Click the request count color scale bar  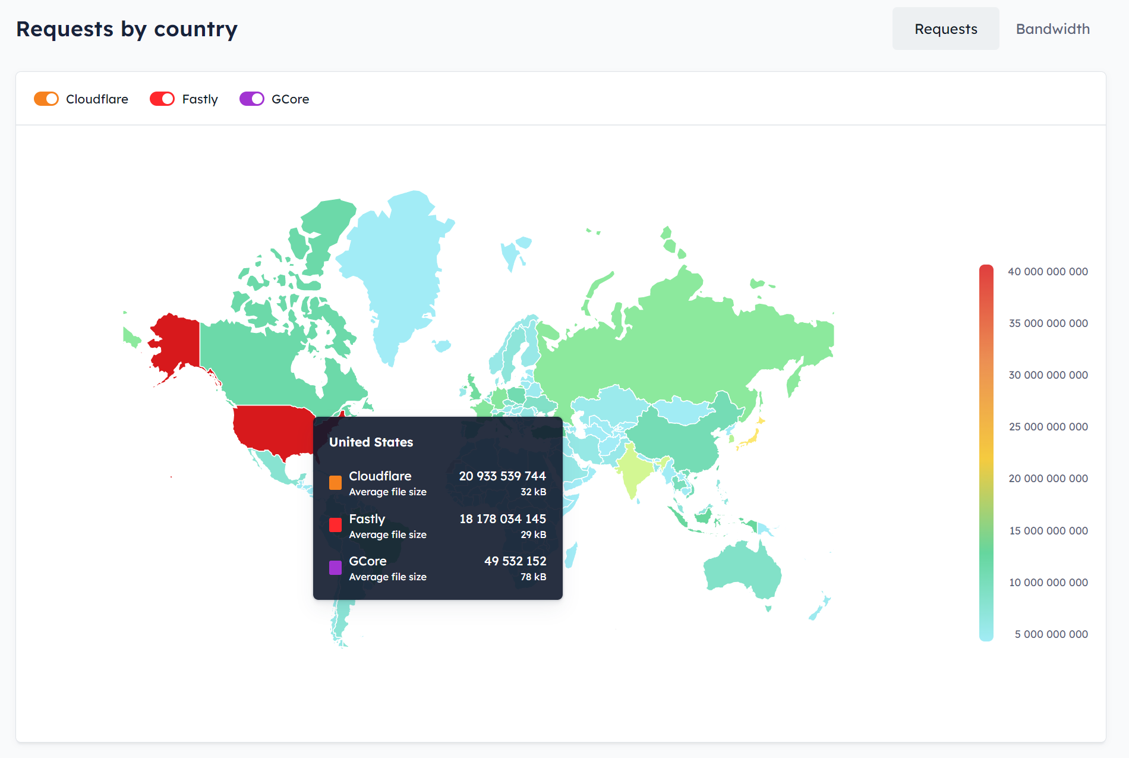[x=986, y=452]
